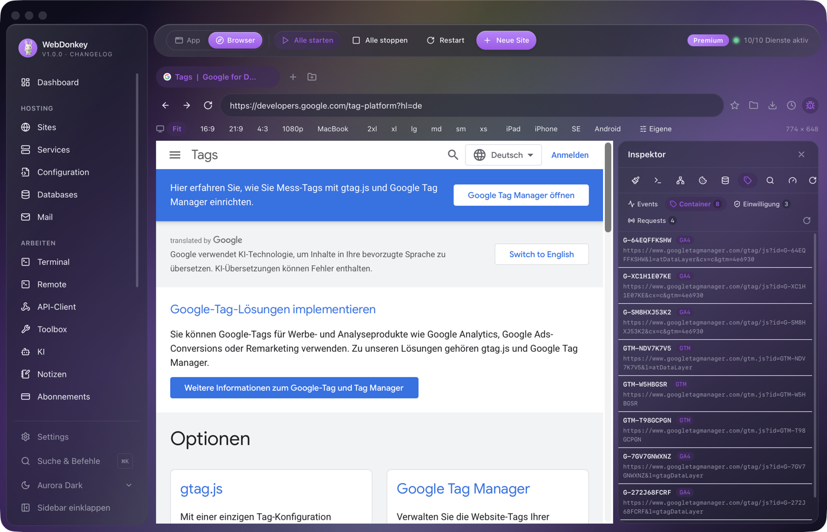Bookmark this page with the star icon

click(x=735, y=105)
